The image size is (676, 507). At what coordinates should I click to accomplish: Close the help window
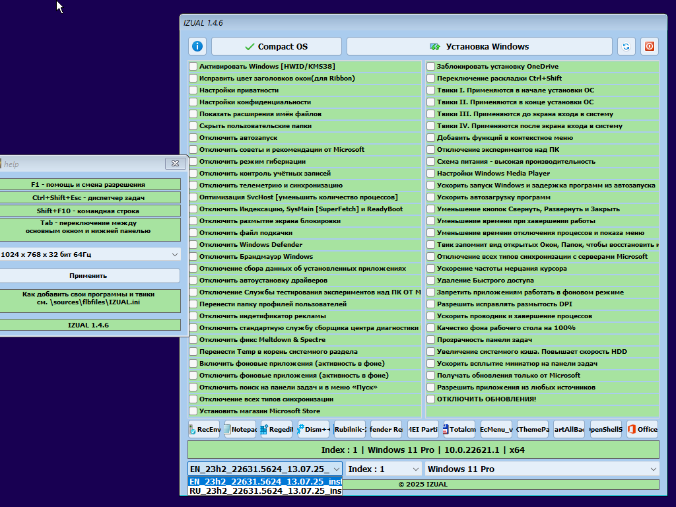(x=175, y=164)
